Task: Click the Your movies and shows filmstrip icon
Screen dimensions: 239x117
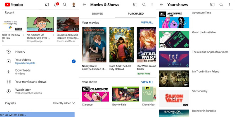Action: click(9, 82)
